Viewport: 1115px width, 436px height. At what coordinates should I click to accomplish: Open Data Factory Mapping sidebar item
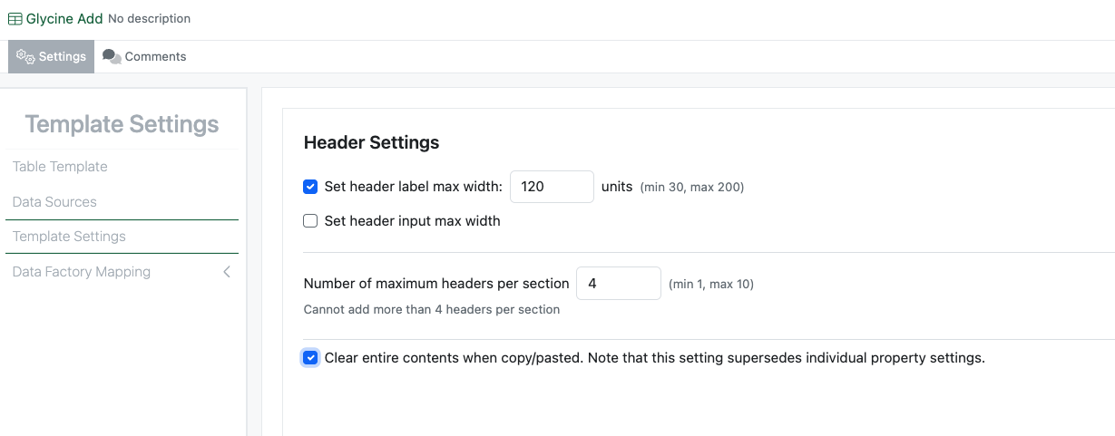[x=82, y=272]
